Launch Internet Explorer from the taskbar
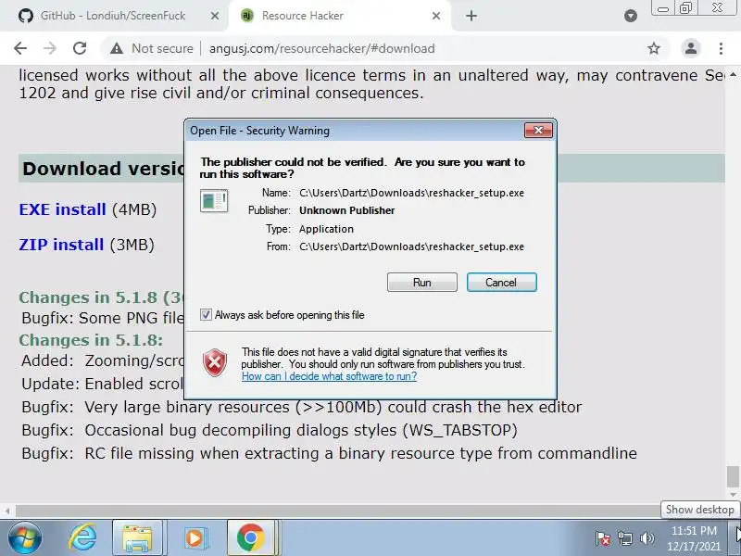The height and width of the screenshot is (556, 741). click(x=82, y=538)
